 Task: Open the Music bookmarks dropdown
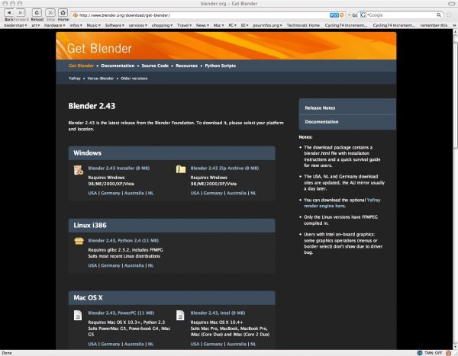pyautogui.click(x=93, y=25)
